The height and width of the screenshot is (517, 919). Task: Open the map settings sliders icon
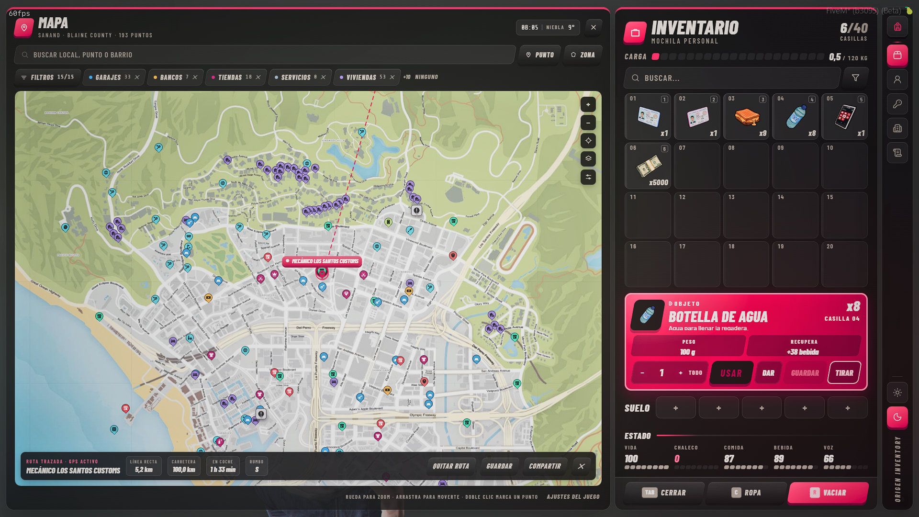coord(588,177)
